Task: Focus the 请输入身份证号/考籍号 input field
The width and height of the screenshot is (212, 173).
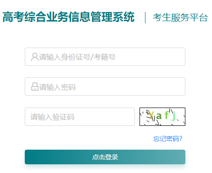Action: click(x=105, y=57)
